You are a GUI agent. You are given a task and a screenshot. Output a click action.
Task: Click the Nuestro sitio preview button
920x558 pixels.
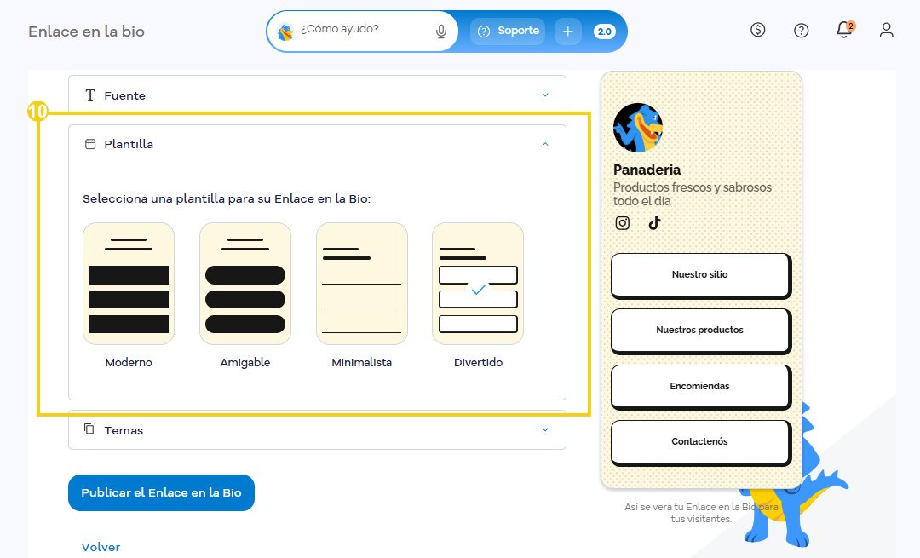tap(701, 276)
